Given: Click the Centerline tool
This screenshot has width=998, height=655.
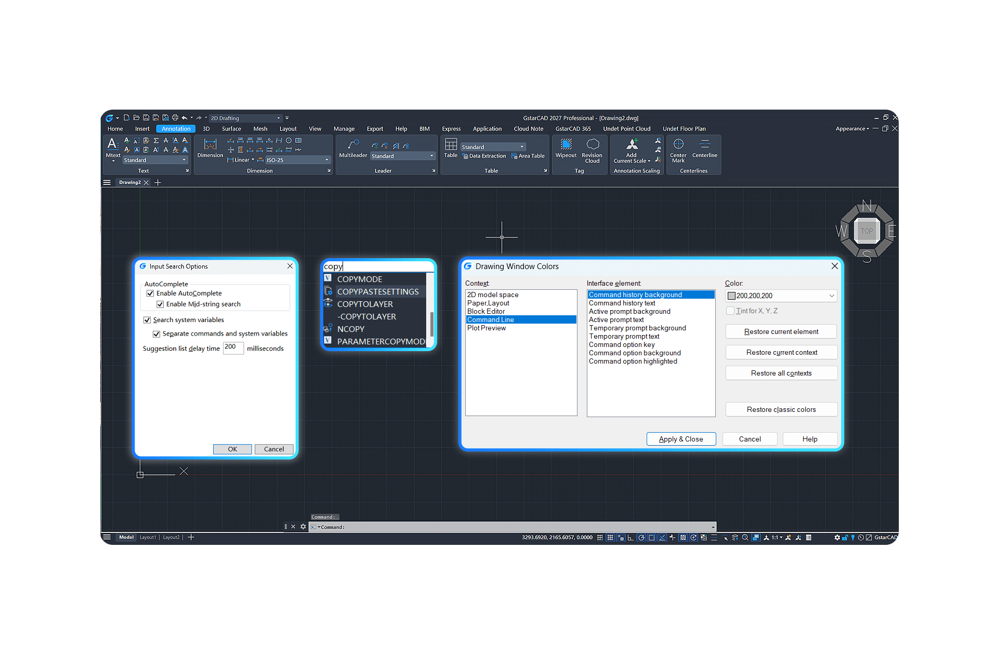Looking at the screenshot, I should pyautogui.click(x=705, y=148).
